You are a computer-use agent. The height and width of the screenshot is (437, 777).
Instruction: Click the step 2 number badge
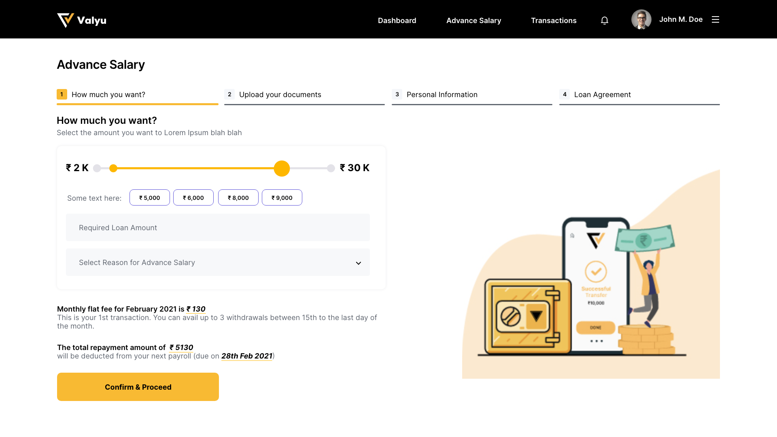point(229,94)
